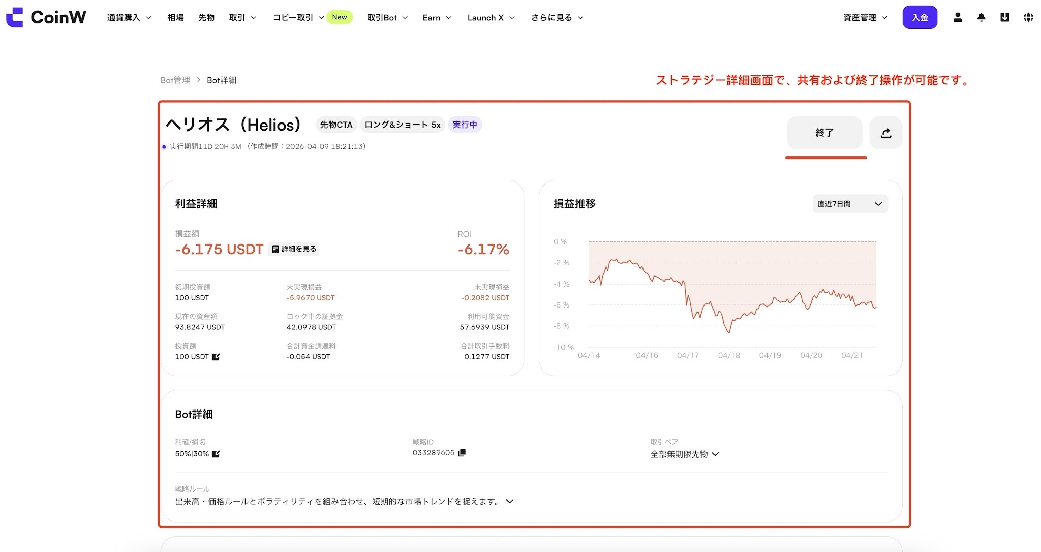Click the -6.17% ROI value
1041x552 pixels.
point(483,249)
